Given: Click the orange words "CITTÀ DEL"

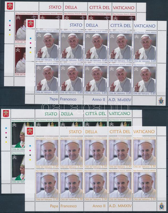Looking at the screenshot, I should (120, 132).
